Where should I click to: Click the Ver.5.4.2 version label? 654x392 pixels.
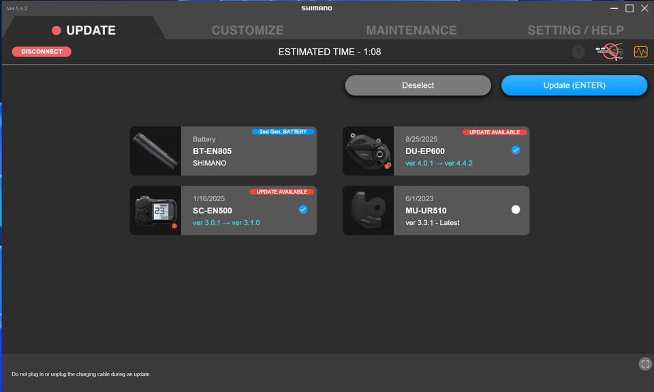pos(16,8)
